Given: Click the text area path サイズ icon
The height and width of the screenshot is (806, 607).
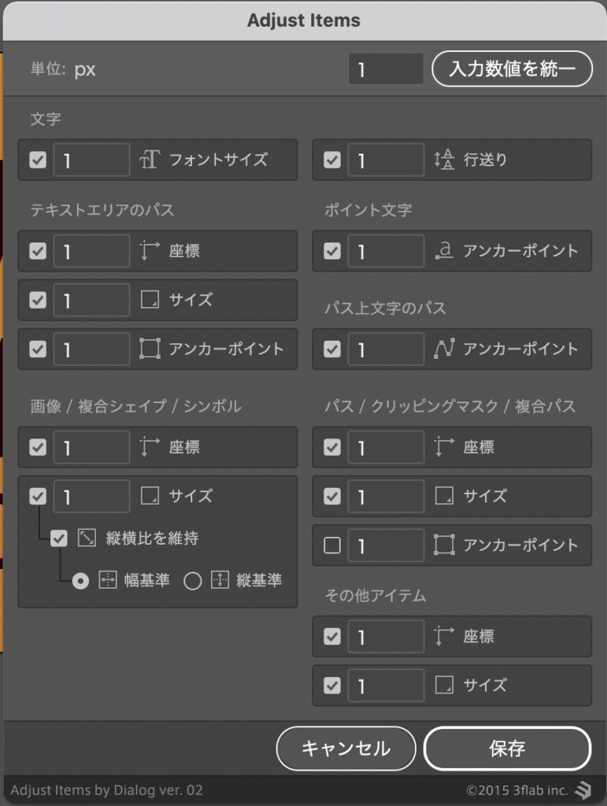Looking at the screenshot, I should [x=150, y=300].
